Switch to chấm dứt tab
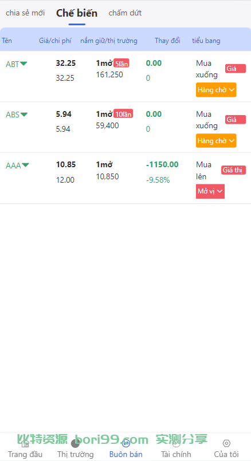The image size is (251, 461). (125, 13)
